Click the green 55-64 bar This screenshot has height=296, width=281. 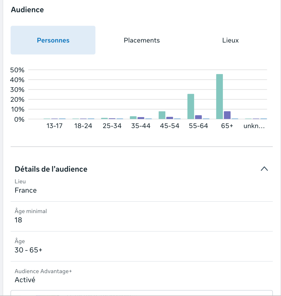click(x=191, y=107)
